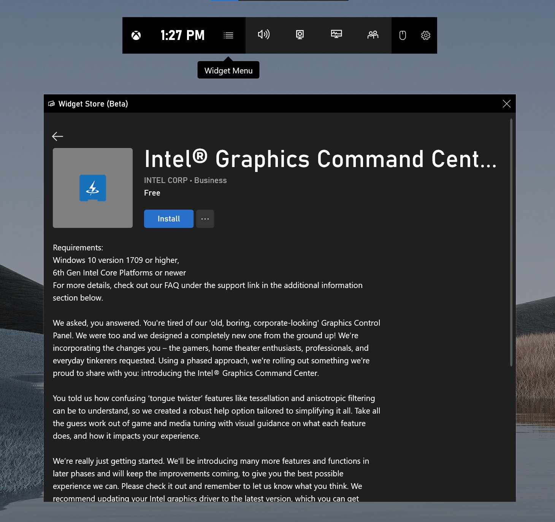Open the Performance monitor widget icon
Screen dimensions: 555x522
point(336,35)
